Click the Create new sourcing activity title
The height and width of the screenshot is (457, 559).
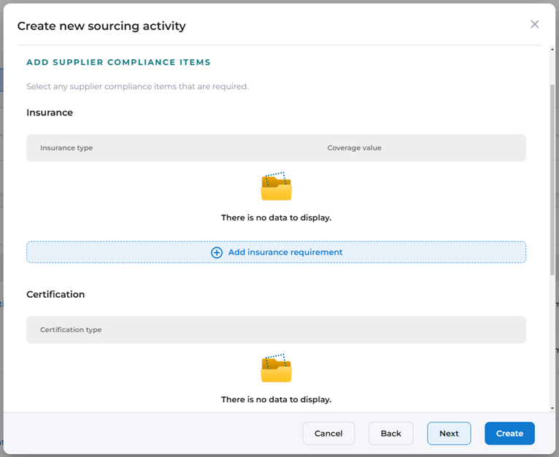[101, 26]
